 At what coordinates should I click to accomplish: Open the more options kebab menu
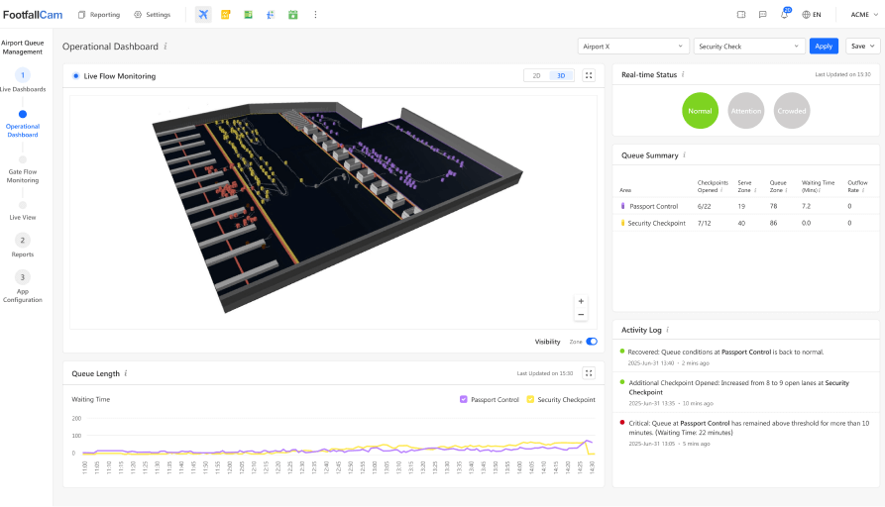[315, 15]
